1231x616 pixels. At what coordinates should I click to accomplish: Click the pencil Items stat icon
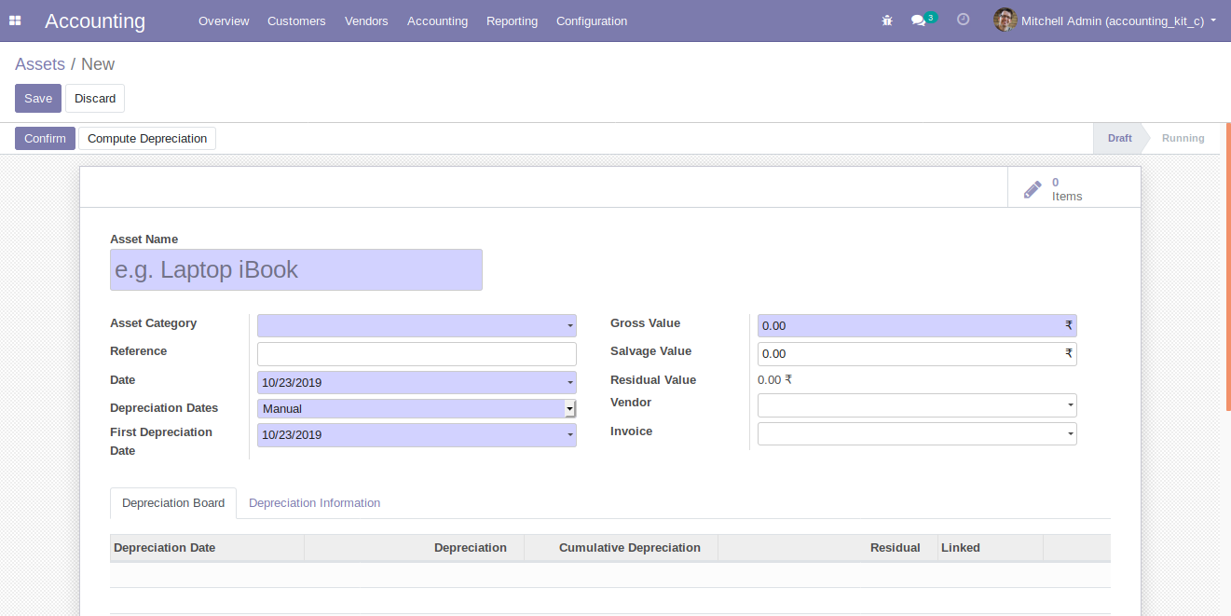[1033, 189]
